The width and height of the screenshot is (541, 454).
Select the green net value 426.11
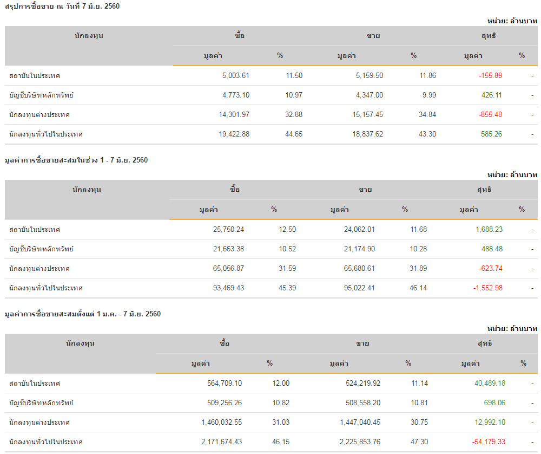[491, 95]
